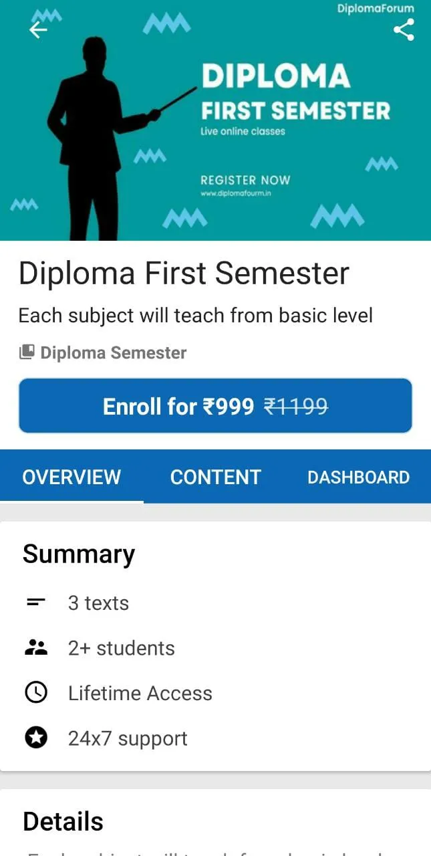Viewport: 431px width, 856px height.
Task: Click the Diploma First Semester title
Action: (x=184, y=274)
